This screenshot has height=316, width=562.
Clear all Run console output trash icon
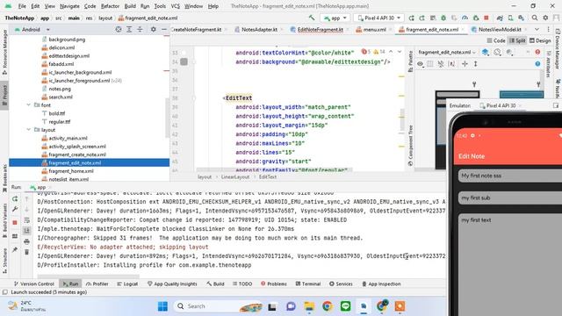27,252
